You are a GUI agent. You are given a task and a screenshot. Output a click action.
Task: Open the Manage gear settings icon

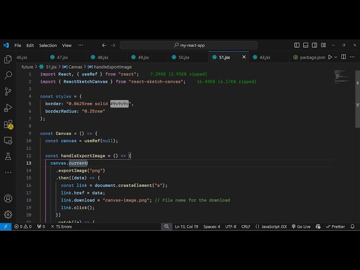(x=8, y=214)
